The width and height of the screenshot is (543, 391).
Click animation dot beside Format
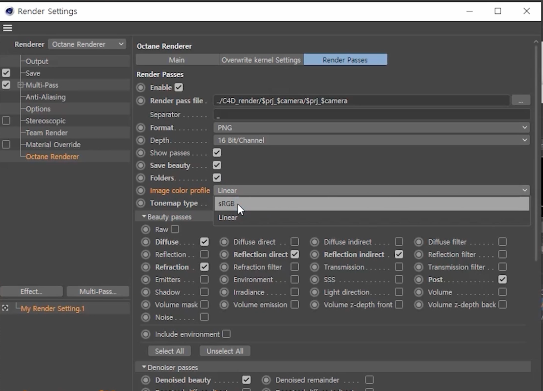[141, 128]
